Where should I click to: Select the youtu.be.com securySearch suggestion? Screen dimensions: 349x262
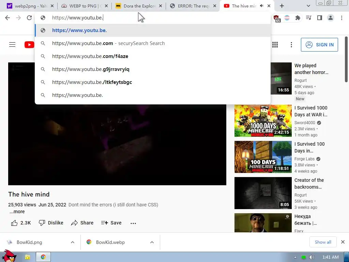coord(153,43)
